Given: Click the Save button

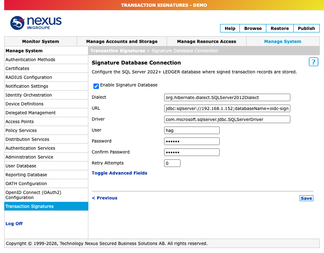Looking at the screenshot, I should (306, 198).
